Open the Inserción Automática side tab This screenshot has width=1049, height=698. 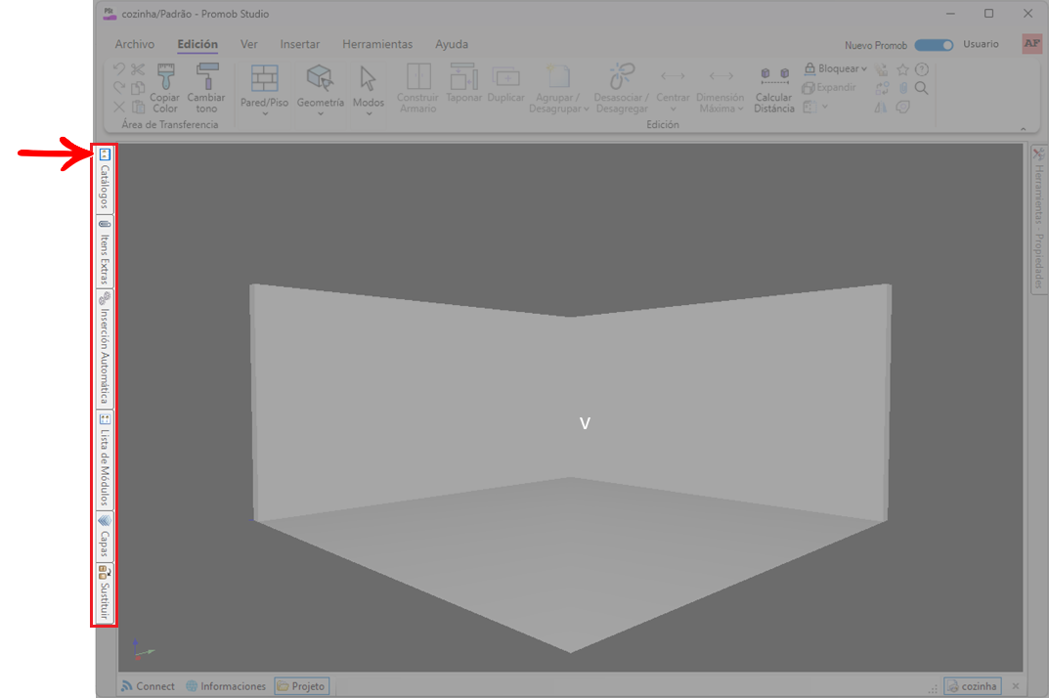[105, 349]
